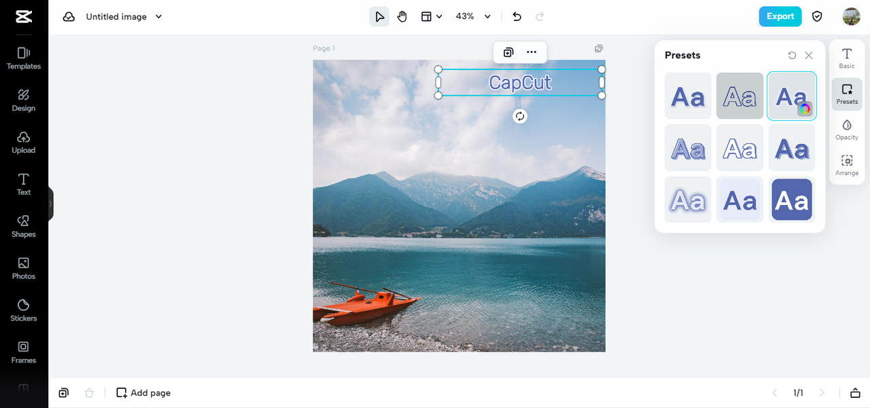The image size is (870, 408).
Task: Select the pointer selection tool
Action: coord(379,16)
